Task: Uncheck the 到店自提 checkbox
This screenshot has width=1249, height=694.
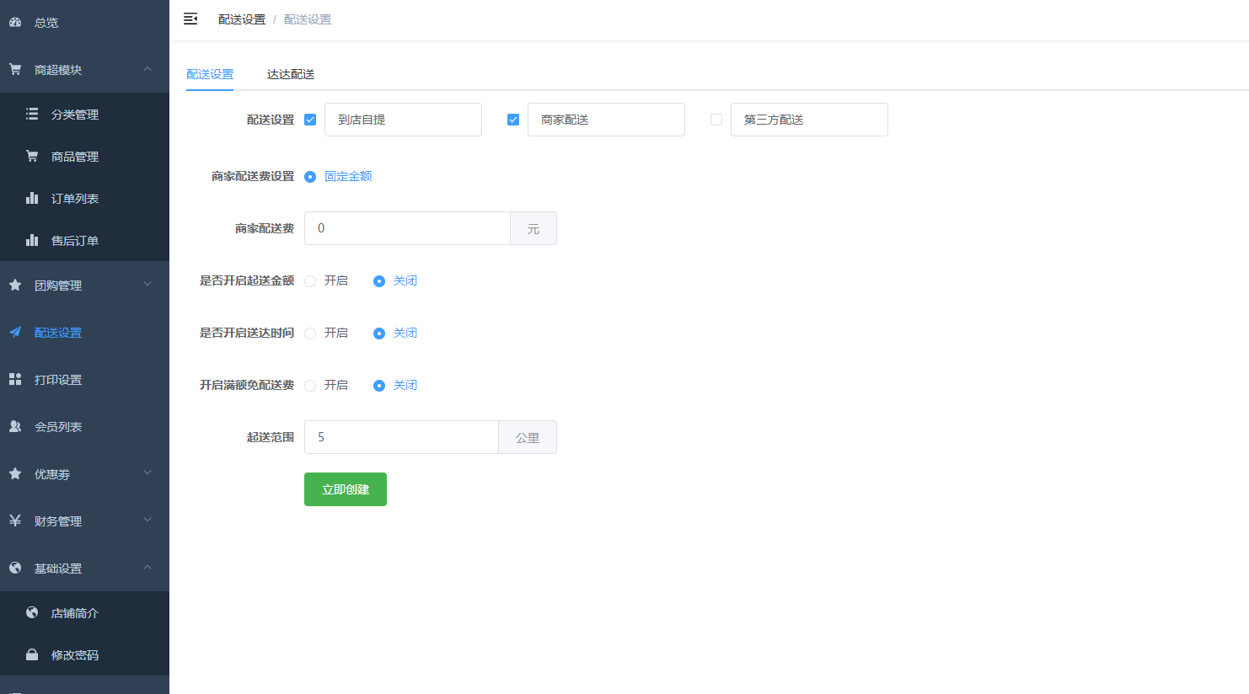Action: tap(310, 120)
